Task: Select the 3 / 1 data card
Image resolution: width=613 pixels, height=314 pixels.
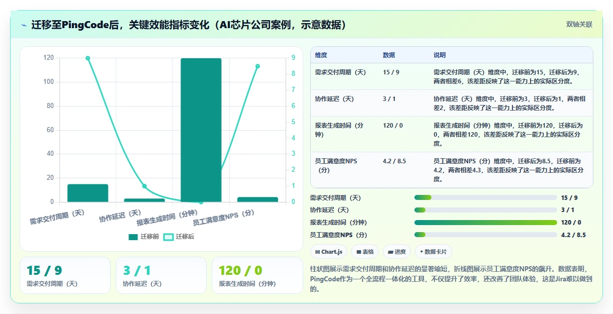Action: tap(161, 275)
